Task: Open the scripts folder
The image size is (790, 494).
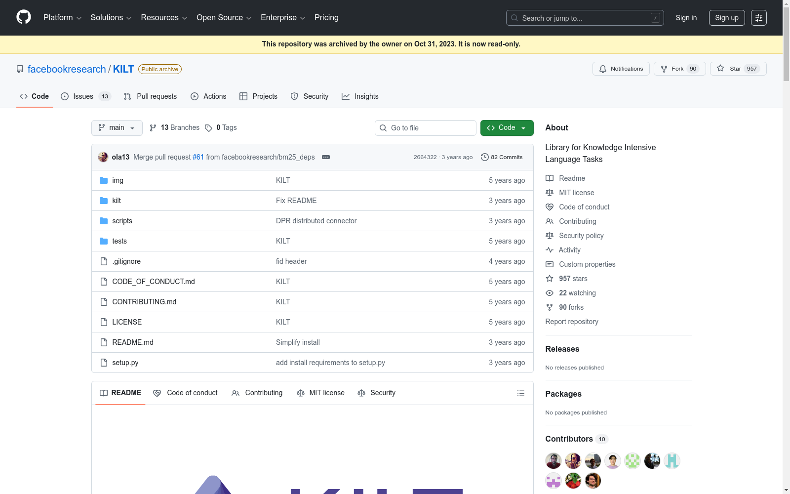Action: tap(122, 221)
